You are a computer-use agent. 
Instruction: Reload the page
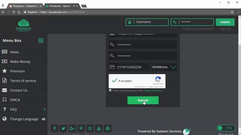pyautogui.click(x=14, y=12)
